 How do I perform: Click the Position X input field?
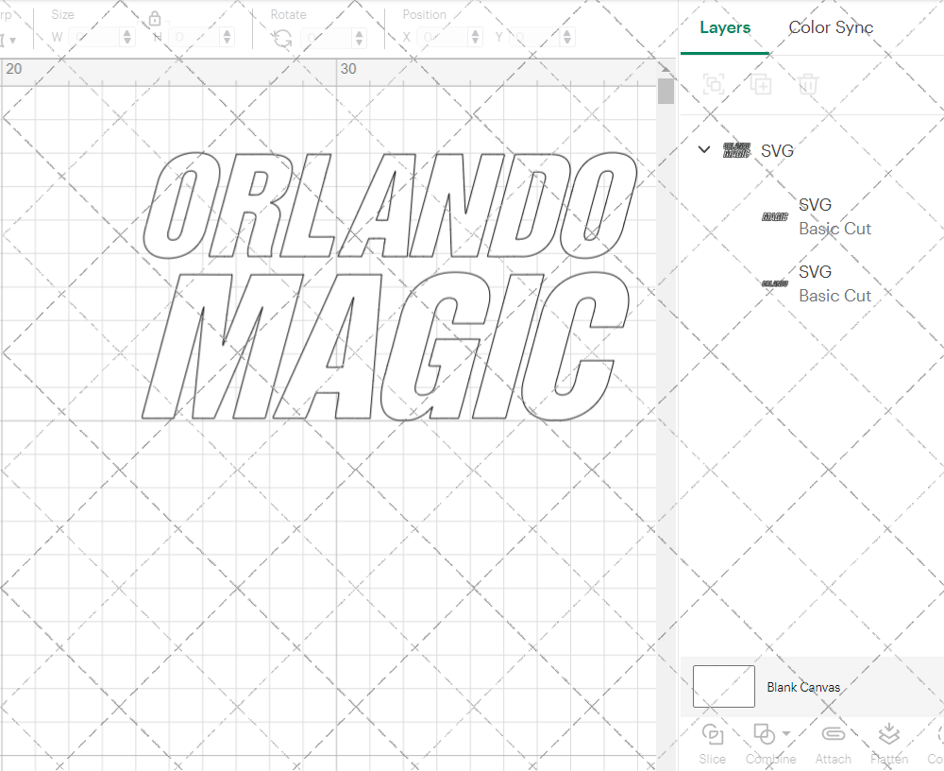[443, 38]
